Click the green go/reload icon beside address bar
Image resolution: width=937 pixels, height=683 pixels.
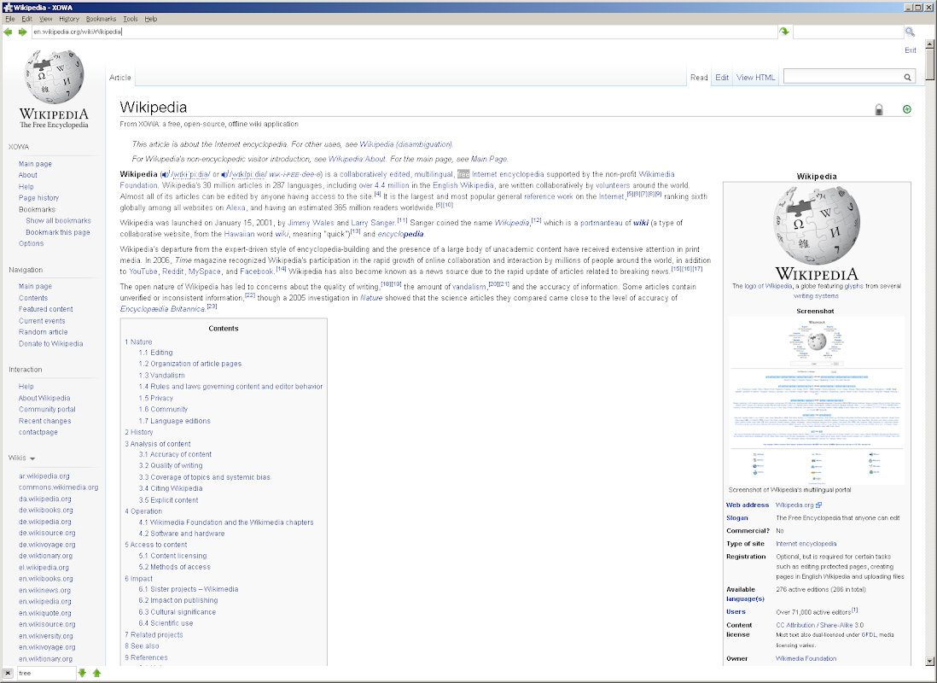coord(784,32)
